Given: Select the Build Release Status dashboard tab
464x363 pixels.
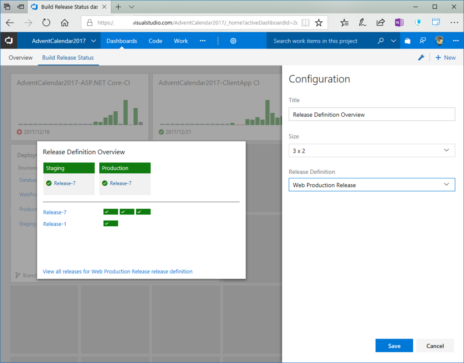Looking at the screenshot, I should [68, 57].
